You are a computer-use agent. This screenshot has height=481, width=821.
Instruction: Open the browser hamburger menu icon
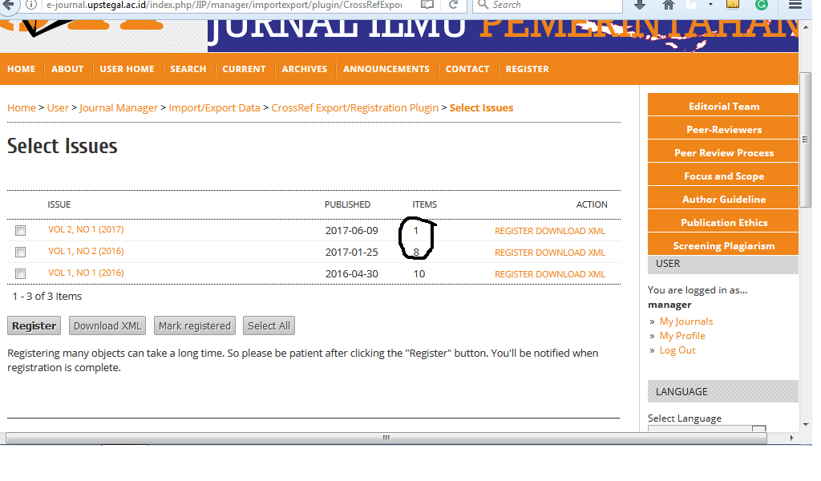pos(794,5)
